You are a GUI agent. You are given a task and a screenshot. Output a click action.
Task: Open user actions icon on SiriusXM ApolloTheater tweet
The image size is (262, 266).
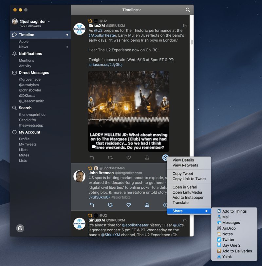[x=147, y=158]
